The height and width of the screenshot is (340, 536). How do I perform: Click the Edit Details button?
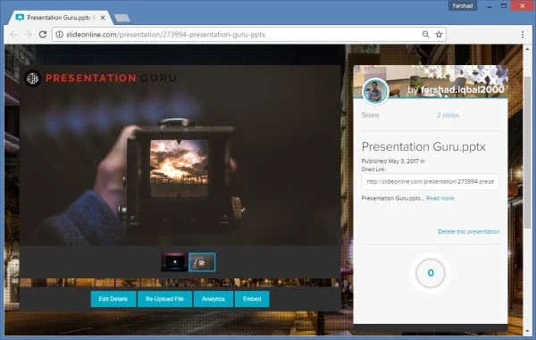(113, 299)
